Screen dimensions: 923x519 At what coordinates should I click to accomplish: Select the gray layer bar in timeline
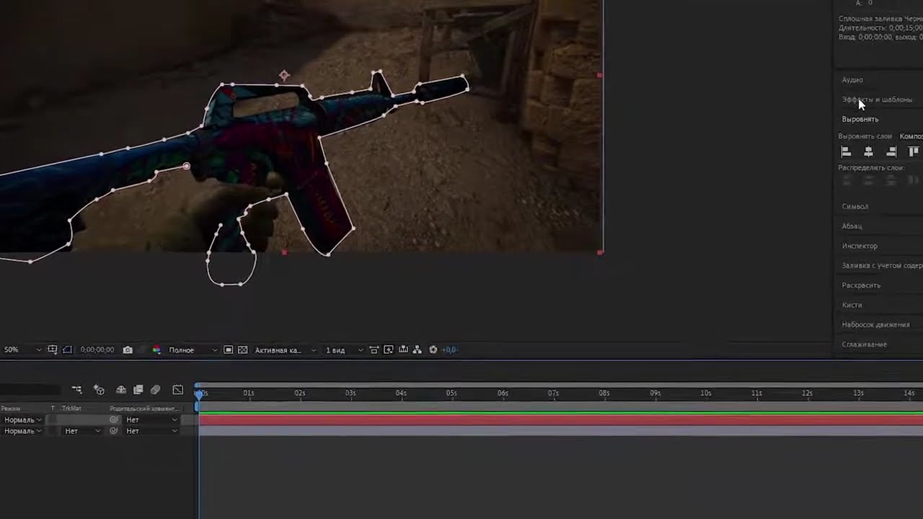click(x=560, y=431)
